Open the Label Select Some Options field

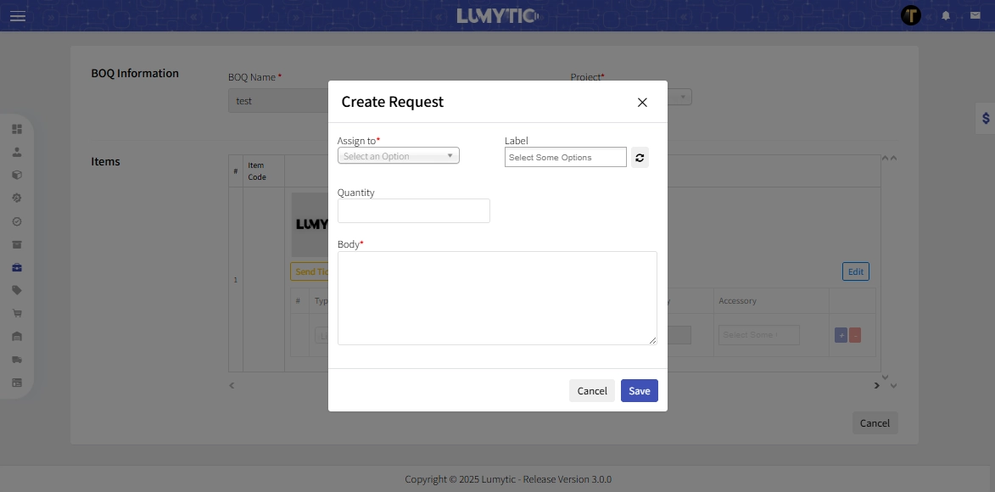[x=565, y=157]
